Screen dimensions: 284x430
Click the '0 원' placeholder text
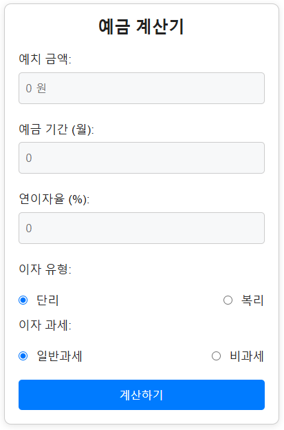click(36, 88)
